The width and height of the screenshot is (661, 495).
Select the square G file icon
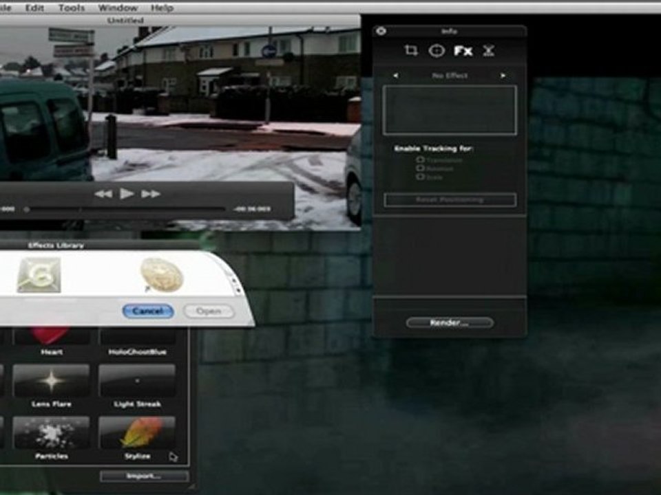(x=39, y=275)
